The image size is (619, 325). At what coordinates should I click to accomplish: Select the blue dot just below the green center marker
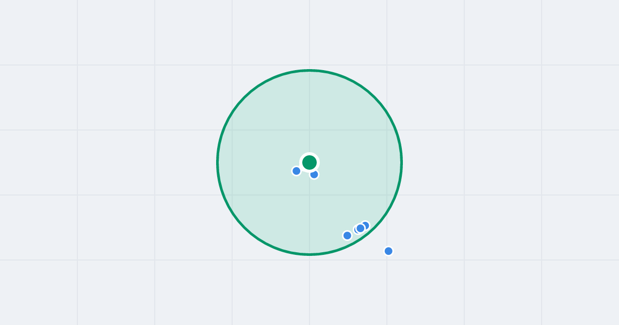[x=314, y=174]
